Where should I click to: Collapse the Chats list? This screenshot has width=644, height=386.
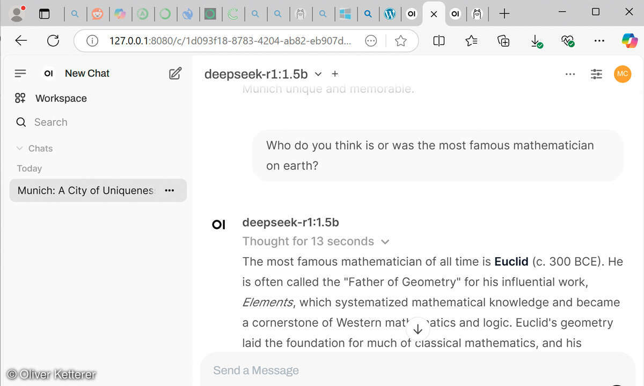[x=35, y=149]
